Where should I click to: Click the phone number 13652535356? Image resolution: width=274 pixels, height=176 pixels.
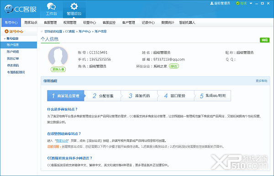coord(100,59)
